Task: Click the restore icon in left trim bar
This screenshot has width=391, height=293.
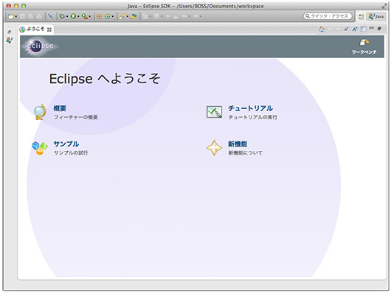Action: pos(10,32)
